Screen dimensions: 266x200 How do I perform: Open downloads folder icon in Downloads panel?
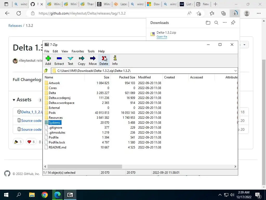[x=208, y=23]
